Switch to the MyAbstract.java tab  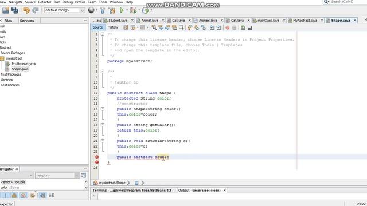[305, 21]
